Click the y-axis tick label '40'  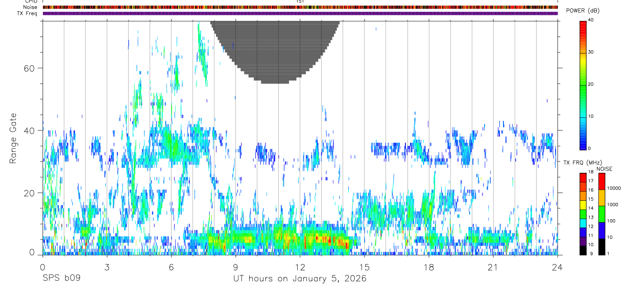coord(29,130)
